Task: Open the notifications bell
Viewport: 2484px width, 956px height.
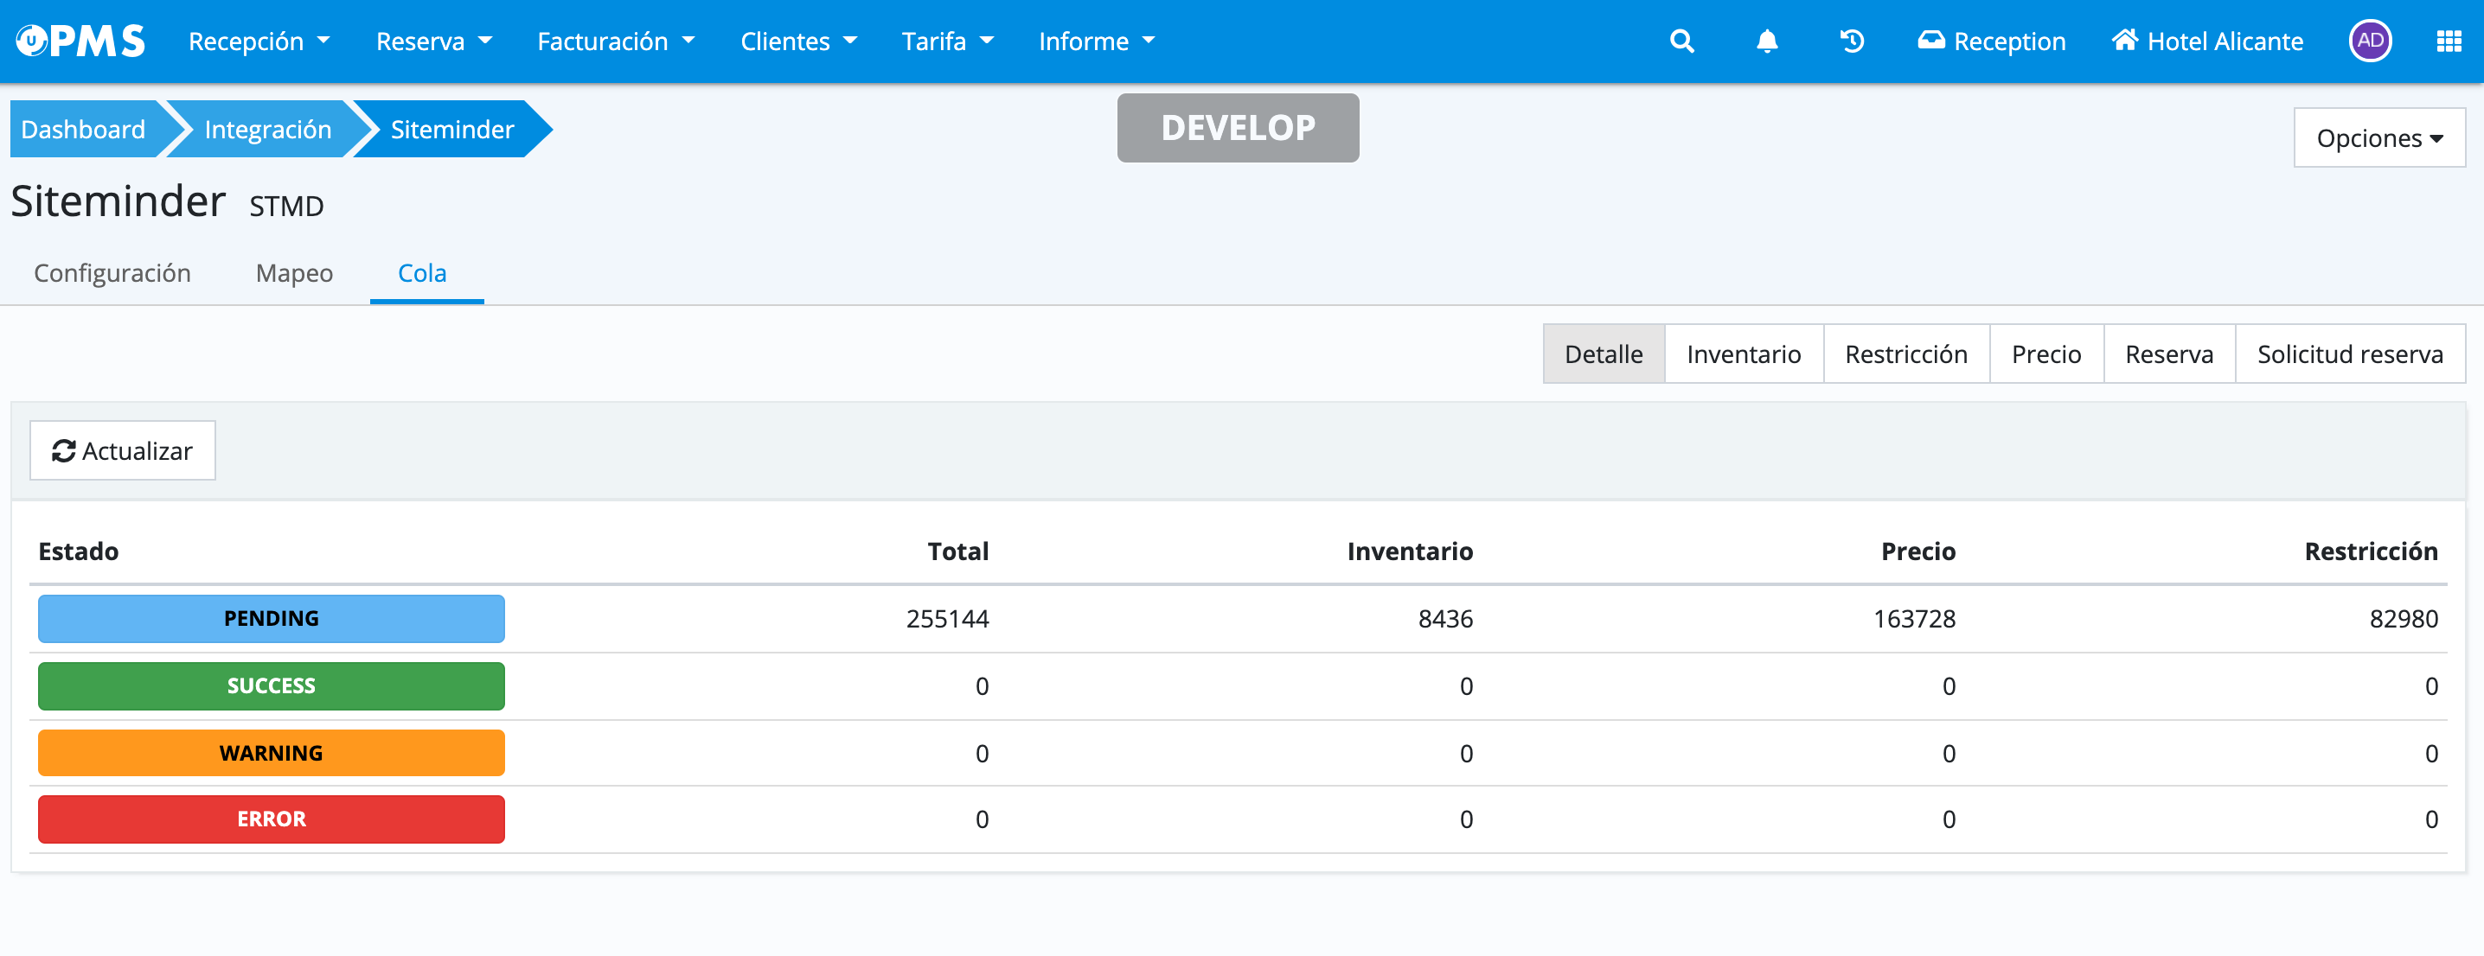Action: point(1767,41)
